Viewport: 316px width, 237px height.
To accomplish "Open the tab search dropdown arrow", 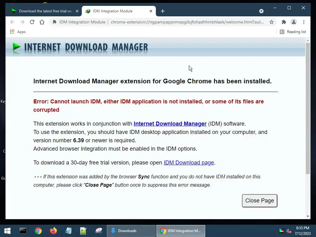I will (261, 11).
